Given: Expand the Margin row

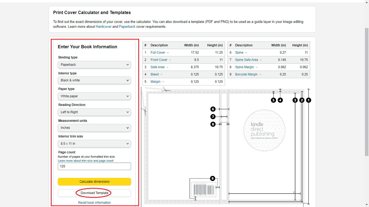Looking at the screenshot, I should pos(157,82).
